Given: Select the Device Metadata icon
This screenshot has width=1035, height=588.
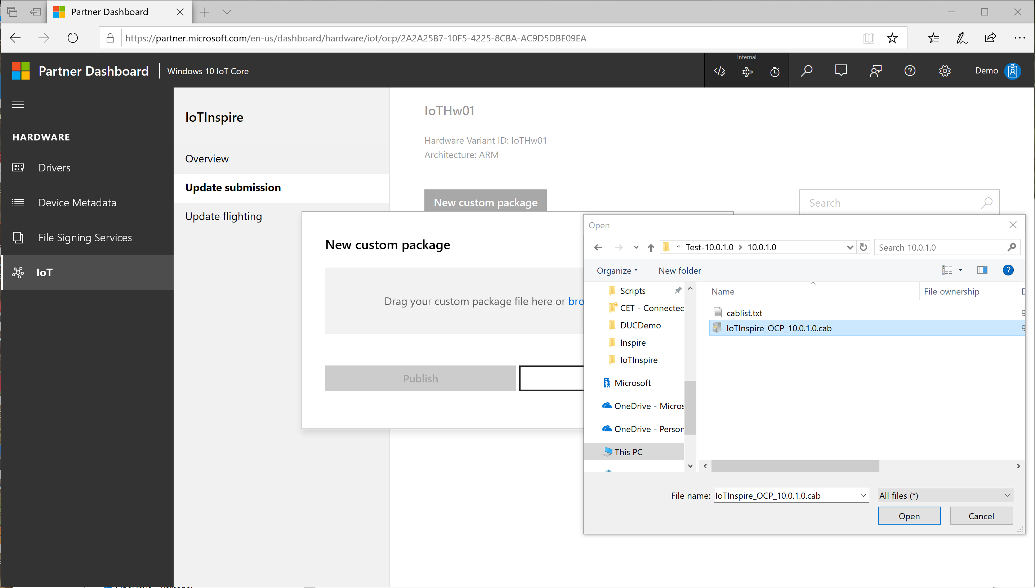Looking at the screenshot, I should point(19,202).
